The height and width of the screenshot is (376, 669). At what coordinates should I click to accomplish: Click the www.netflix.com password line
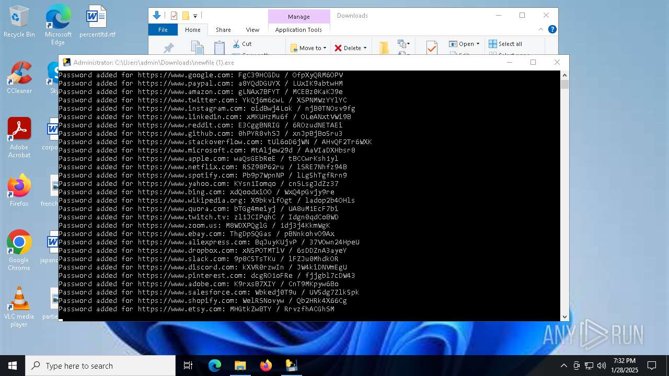click(203, 167)
